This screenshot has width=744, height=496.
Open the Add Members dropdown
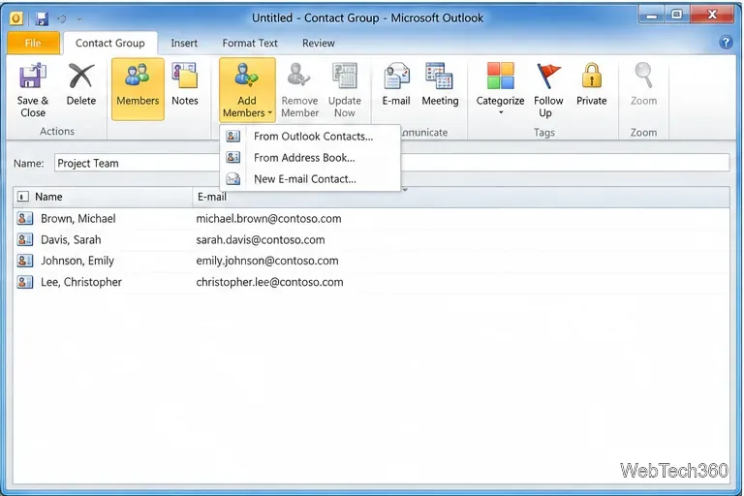pos(247,89)
